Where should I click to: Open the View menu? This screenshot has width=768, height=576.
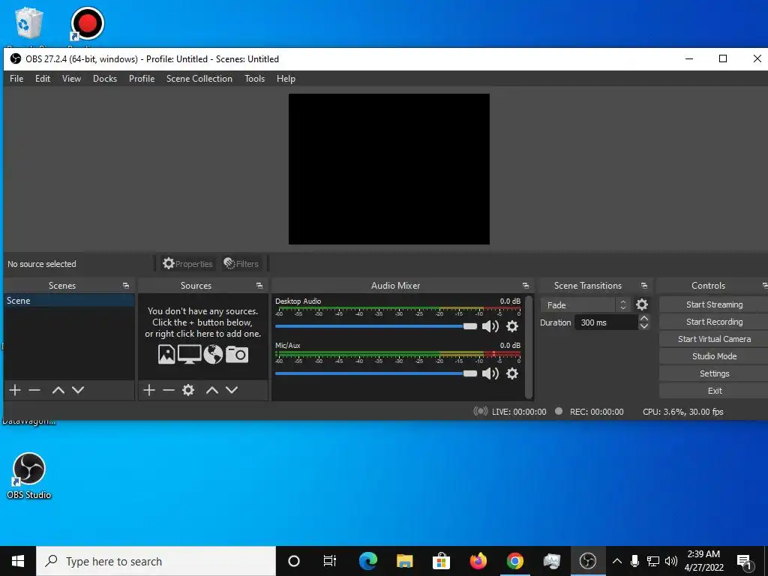(71, 79)
